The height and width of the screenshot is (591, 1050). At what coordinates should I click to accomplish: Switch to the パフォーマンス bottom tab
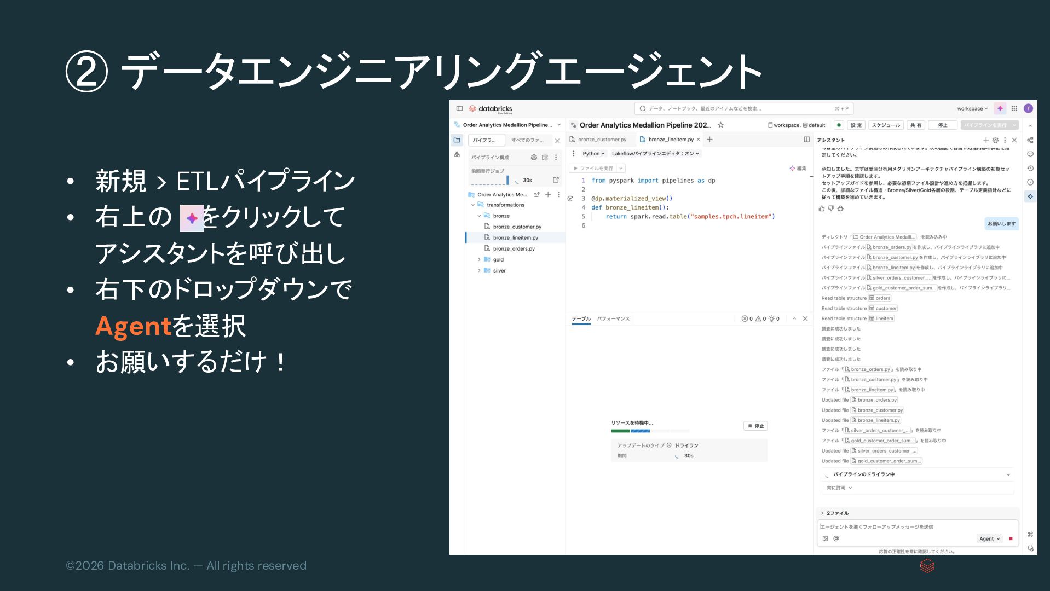(x=613, y=318)
